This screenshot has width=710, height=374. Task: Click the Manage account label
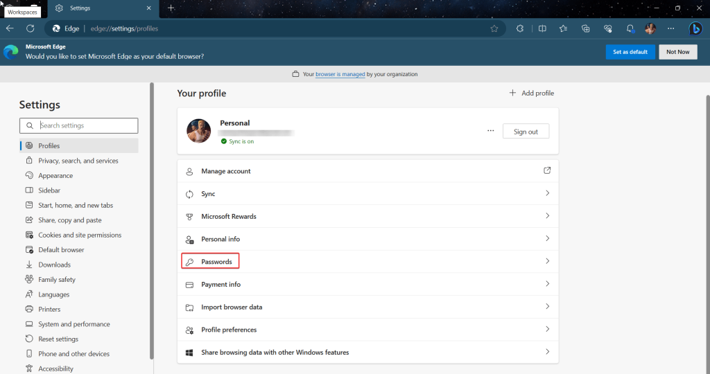coord(226,171)
